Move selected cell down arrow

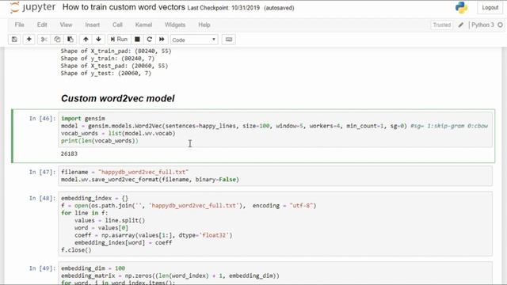pos(98,40)
